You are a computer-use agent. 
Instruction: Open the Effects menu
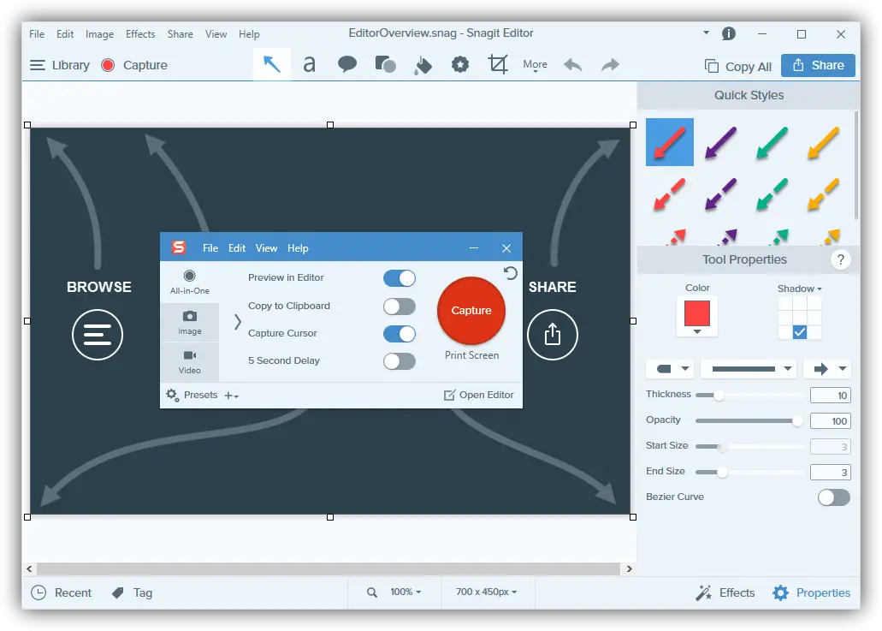(x=140, y=34)
